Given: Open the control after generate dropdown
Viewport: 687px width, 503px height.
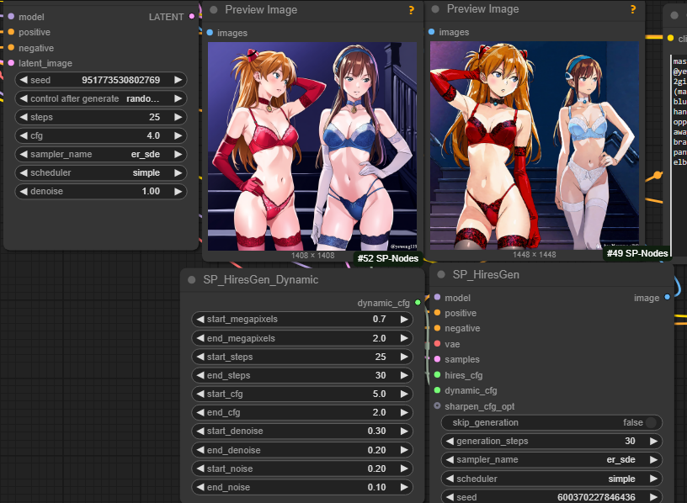Looking at the screenshot, I should [x=101, y=98].
